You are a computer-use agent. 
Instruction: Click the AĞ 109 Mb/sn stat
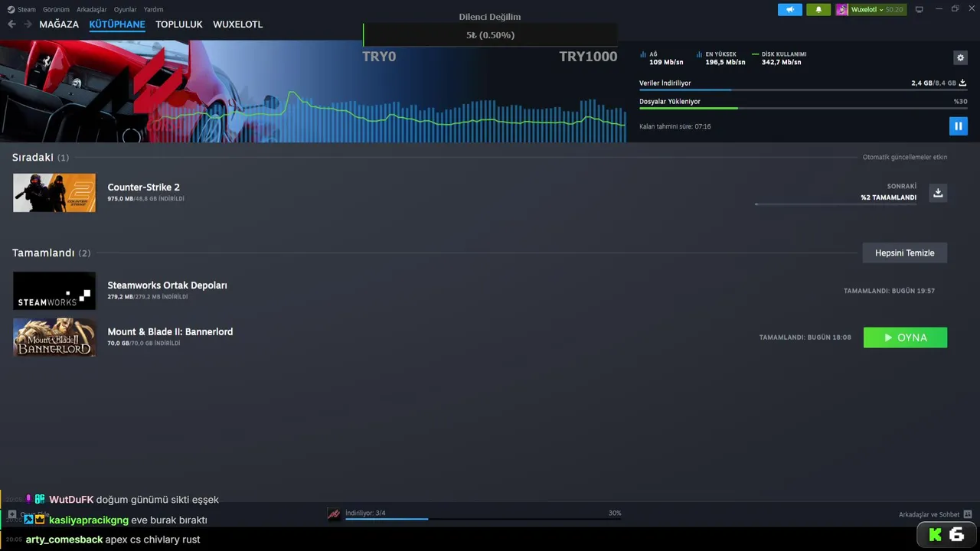(x=661, y=58)
